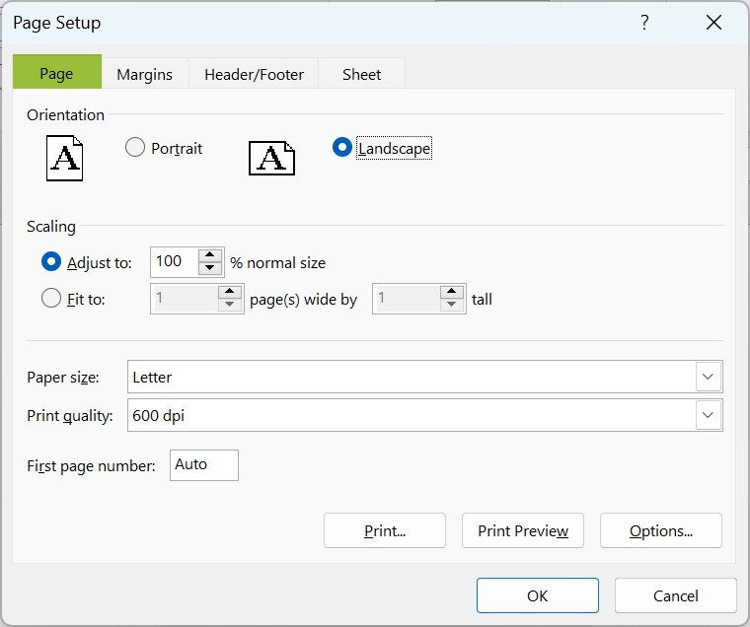Click the First page number field
Image resolution: width=750 pixels, height=627 pixels.
tap(204, 464)
